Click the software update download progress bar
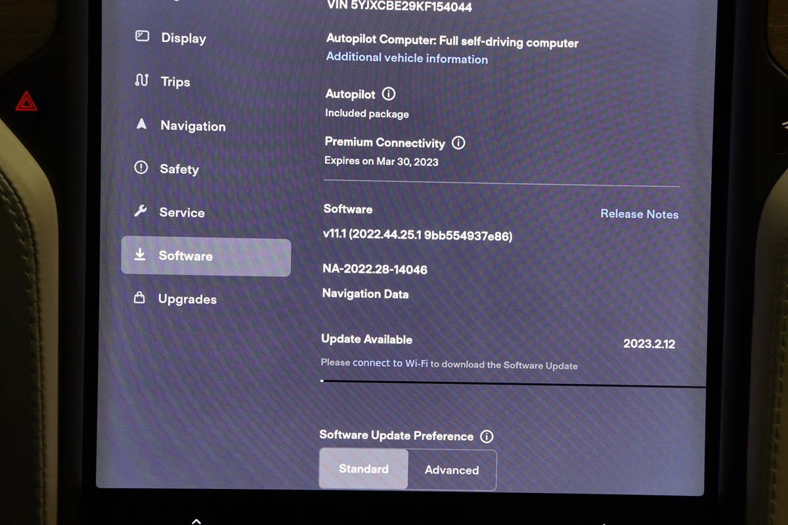The width and height of the screenshot is (788, 525). coord(512,383)
